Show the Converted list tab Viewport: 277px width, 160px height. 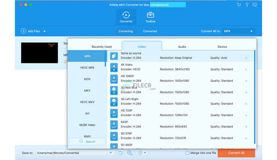pos(150,31)
